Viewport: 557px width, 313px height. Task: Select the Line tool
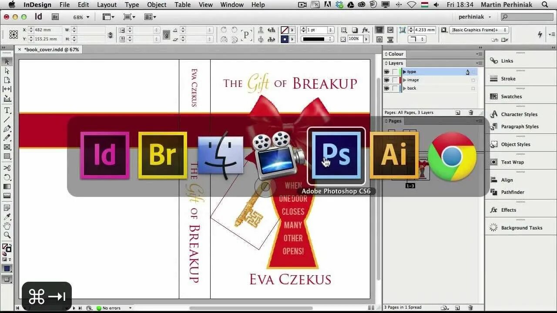click(x=7, y=120)
